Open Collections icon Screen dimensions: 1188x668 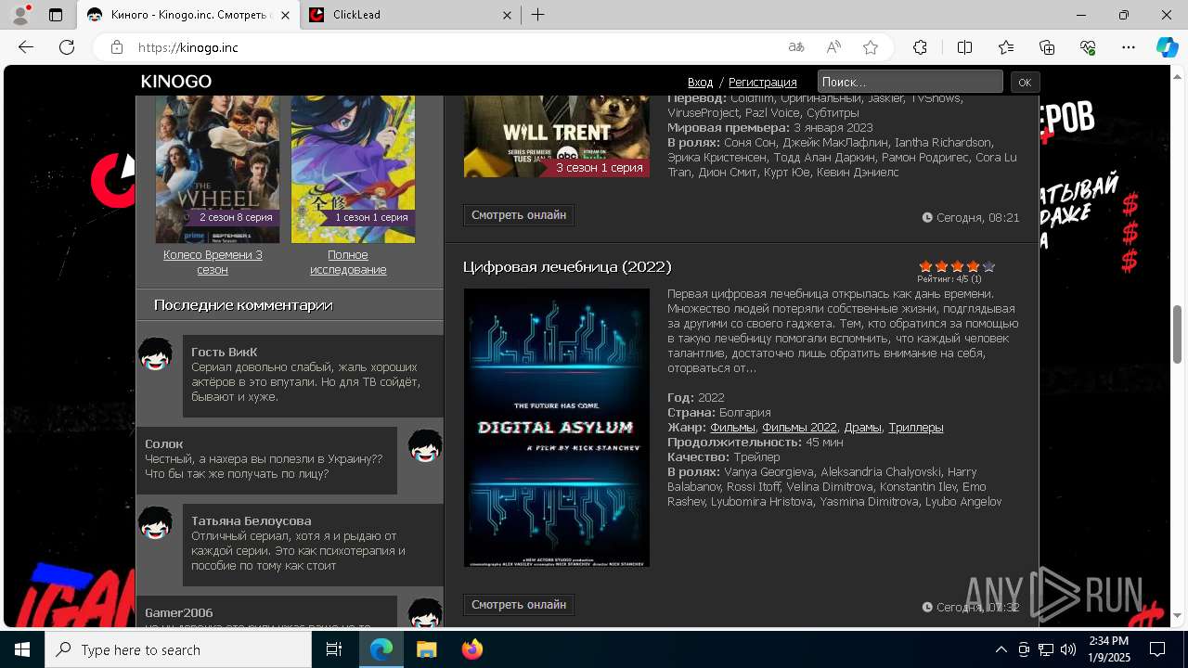[x=1047, y=47]
